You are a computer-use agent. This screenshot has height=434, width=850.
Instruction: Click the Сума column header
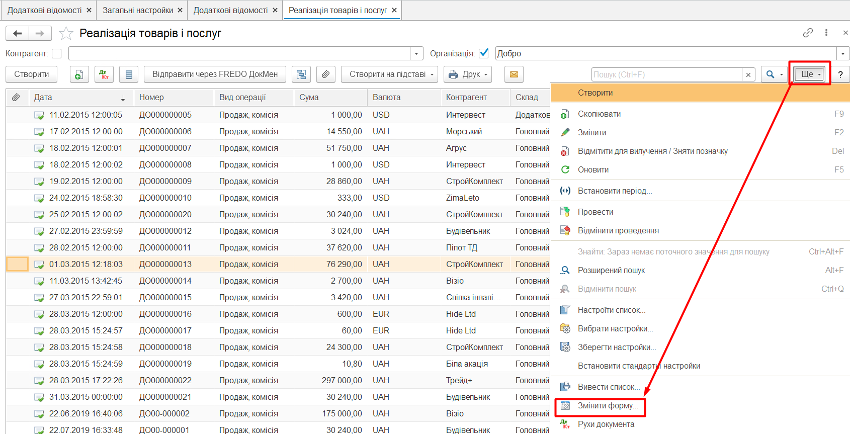(330, 98)
